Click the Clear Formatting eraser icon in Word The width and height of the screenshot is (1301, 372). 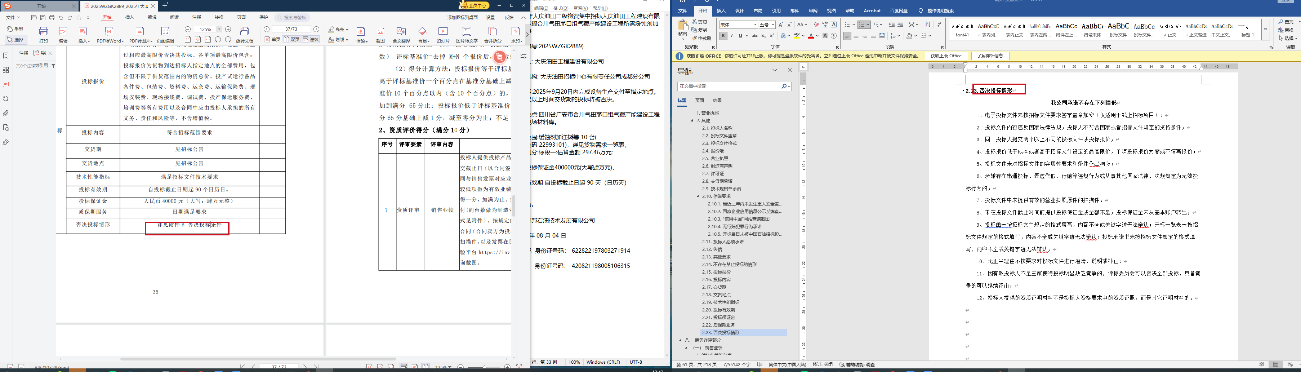(x=817, y=25)
